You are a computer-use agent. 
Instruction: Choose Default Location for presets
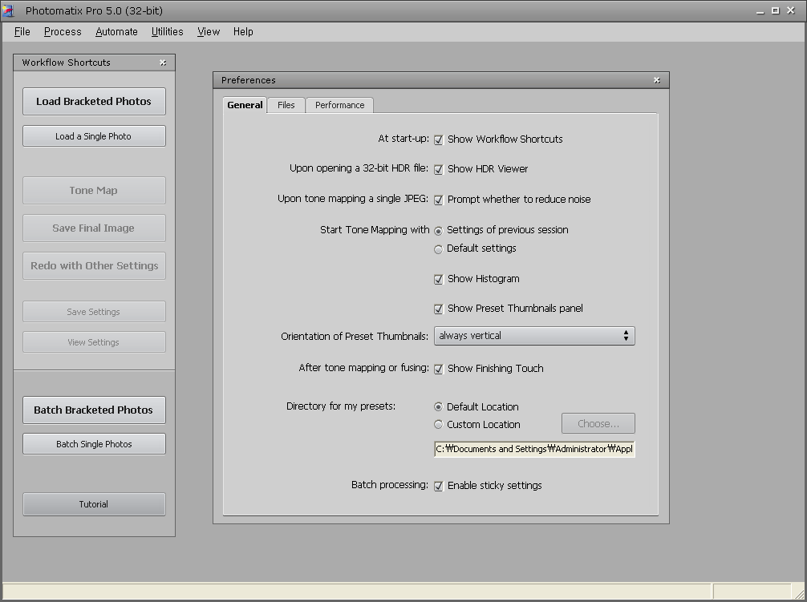pyautogui.click(x=439, y=406)
